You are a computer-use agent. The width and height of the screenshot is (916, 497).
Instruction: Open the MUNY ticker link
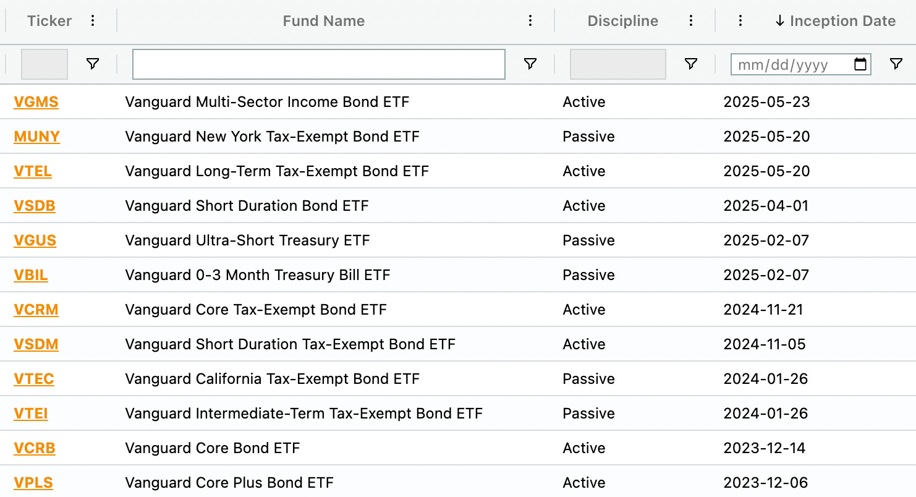36,137
